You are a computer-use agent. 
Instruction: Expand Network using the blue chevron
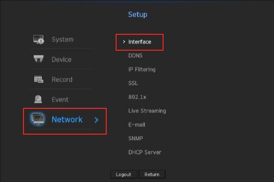(x=96, y=120)
